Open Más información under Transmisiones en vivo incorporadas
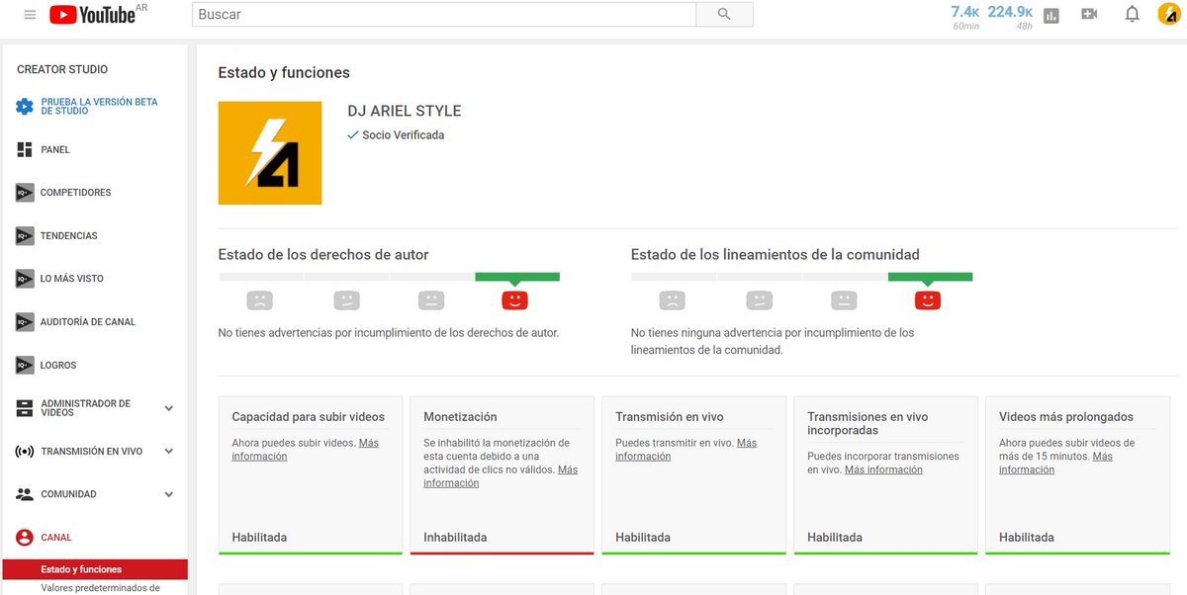1187x595 pixels. point(883,470)
